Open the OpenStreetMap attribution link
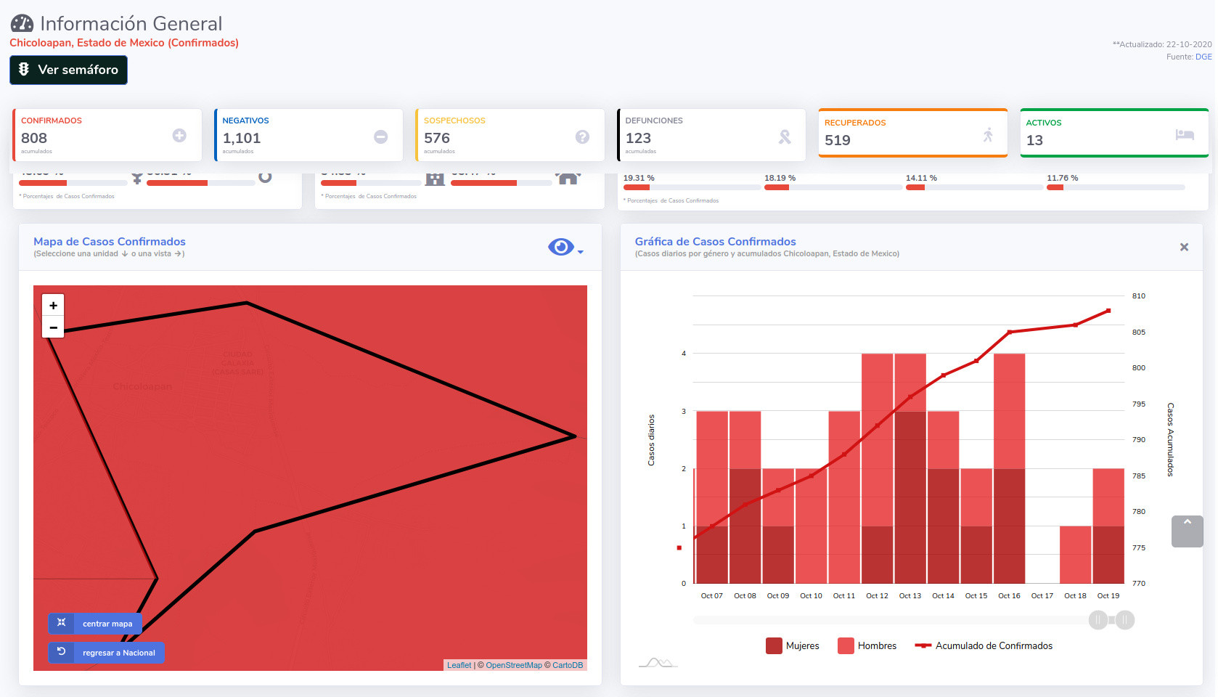The width and height of the screenshot is (1218, 697). tap(514, 665)
